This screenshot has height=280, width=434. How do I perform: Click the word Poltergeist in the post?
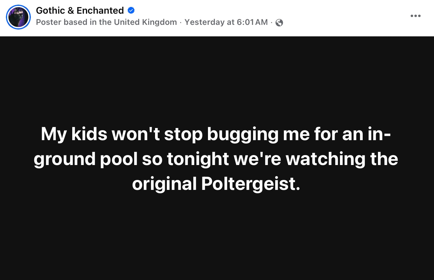250,183
